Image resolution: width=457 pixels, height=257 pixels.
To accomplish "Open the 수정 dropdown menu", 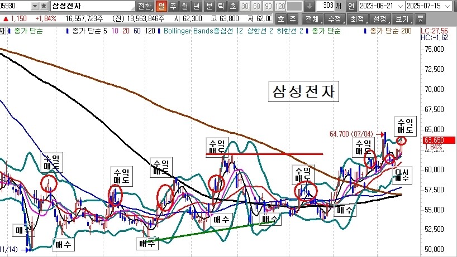I will pos(335,19).
